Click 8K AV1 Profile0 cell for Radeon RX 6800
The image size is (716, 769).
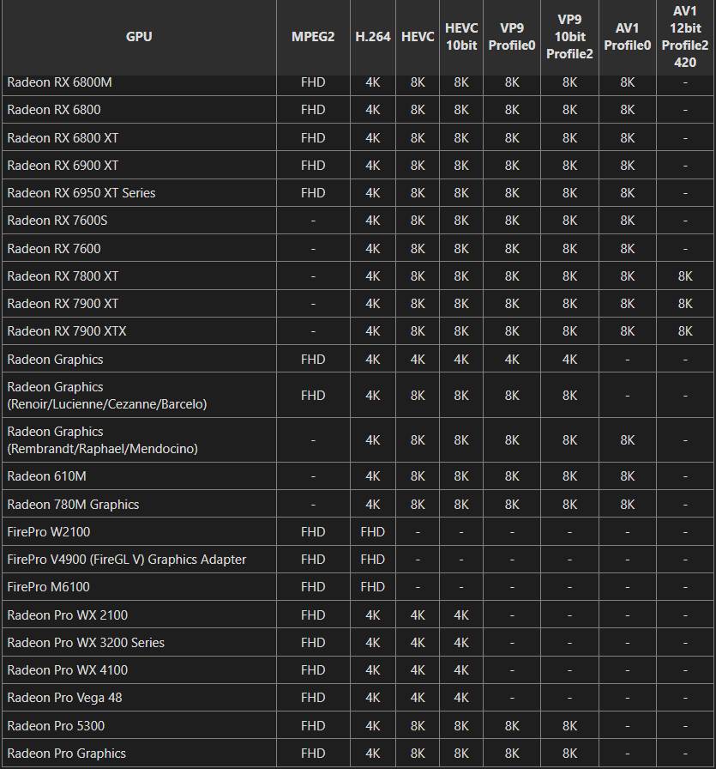(628, 110)
